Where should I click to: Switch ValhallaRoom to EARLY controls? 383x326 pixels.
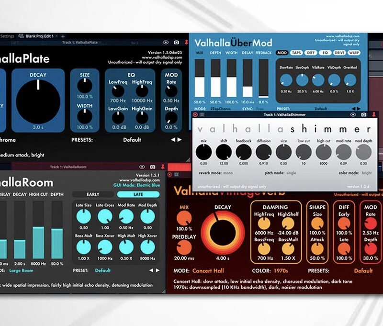[x=93, y=194]
